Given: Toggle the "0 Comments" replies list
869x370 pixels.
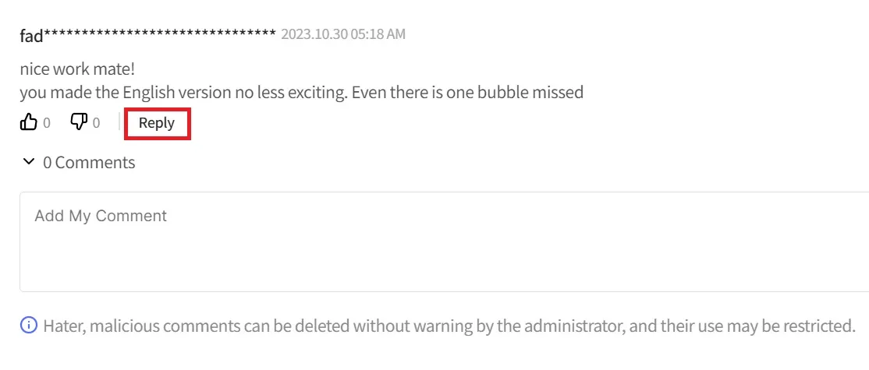Looking at the screenshot, I should click(78, 162).
